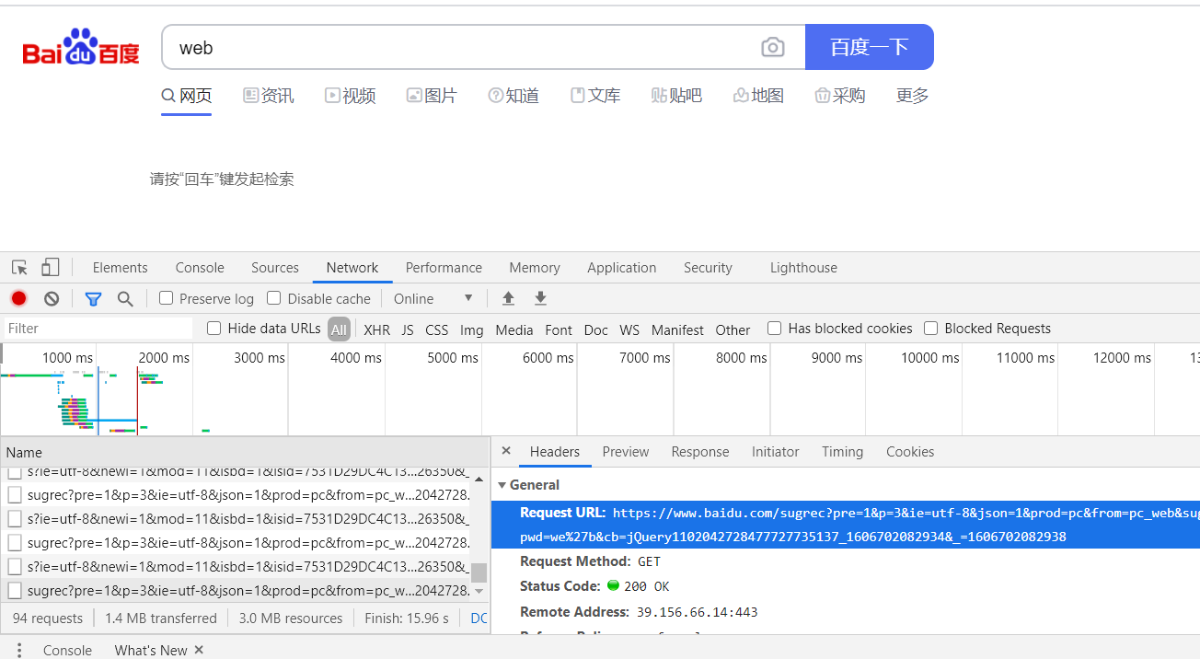The height and width of the screenshot is (659, 1200).
Task: Switch to the Security tab
Action: click(708, 268)
